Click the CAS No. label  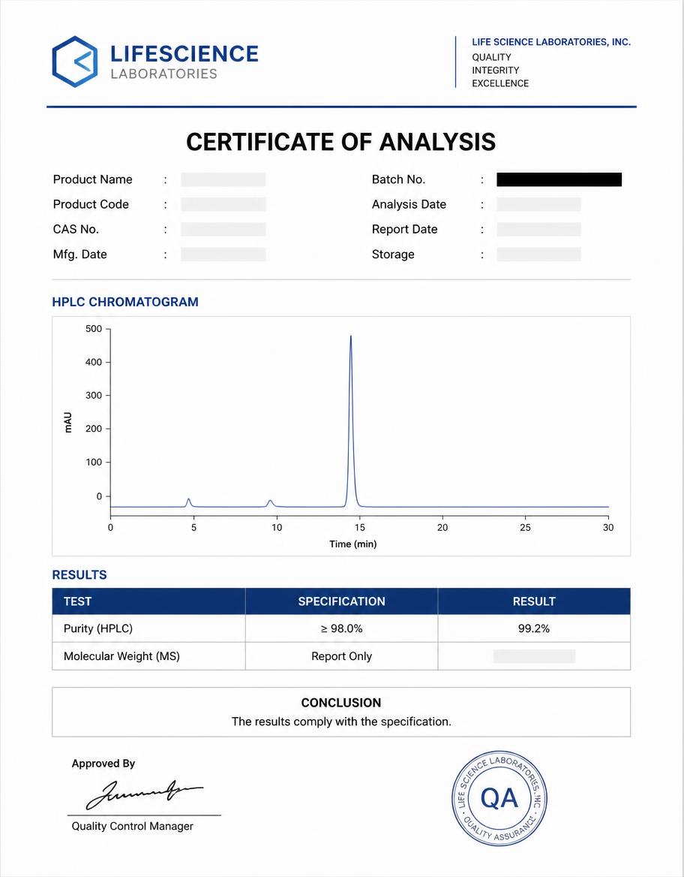click(76, 229)
